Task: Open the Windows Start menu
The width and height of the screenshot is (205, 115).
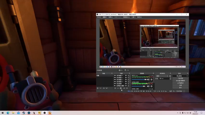Action: coord(3,113)
